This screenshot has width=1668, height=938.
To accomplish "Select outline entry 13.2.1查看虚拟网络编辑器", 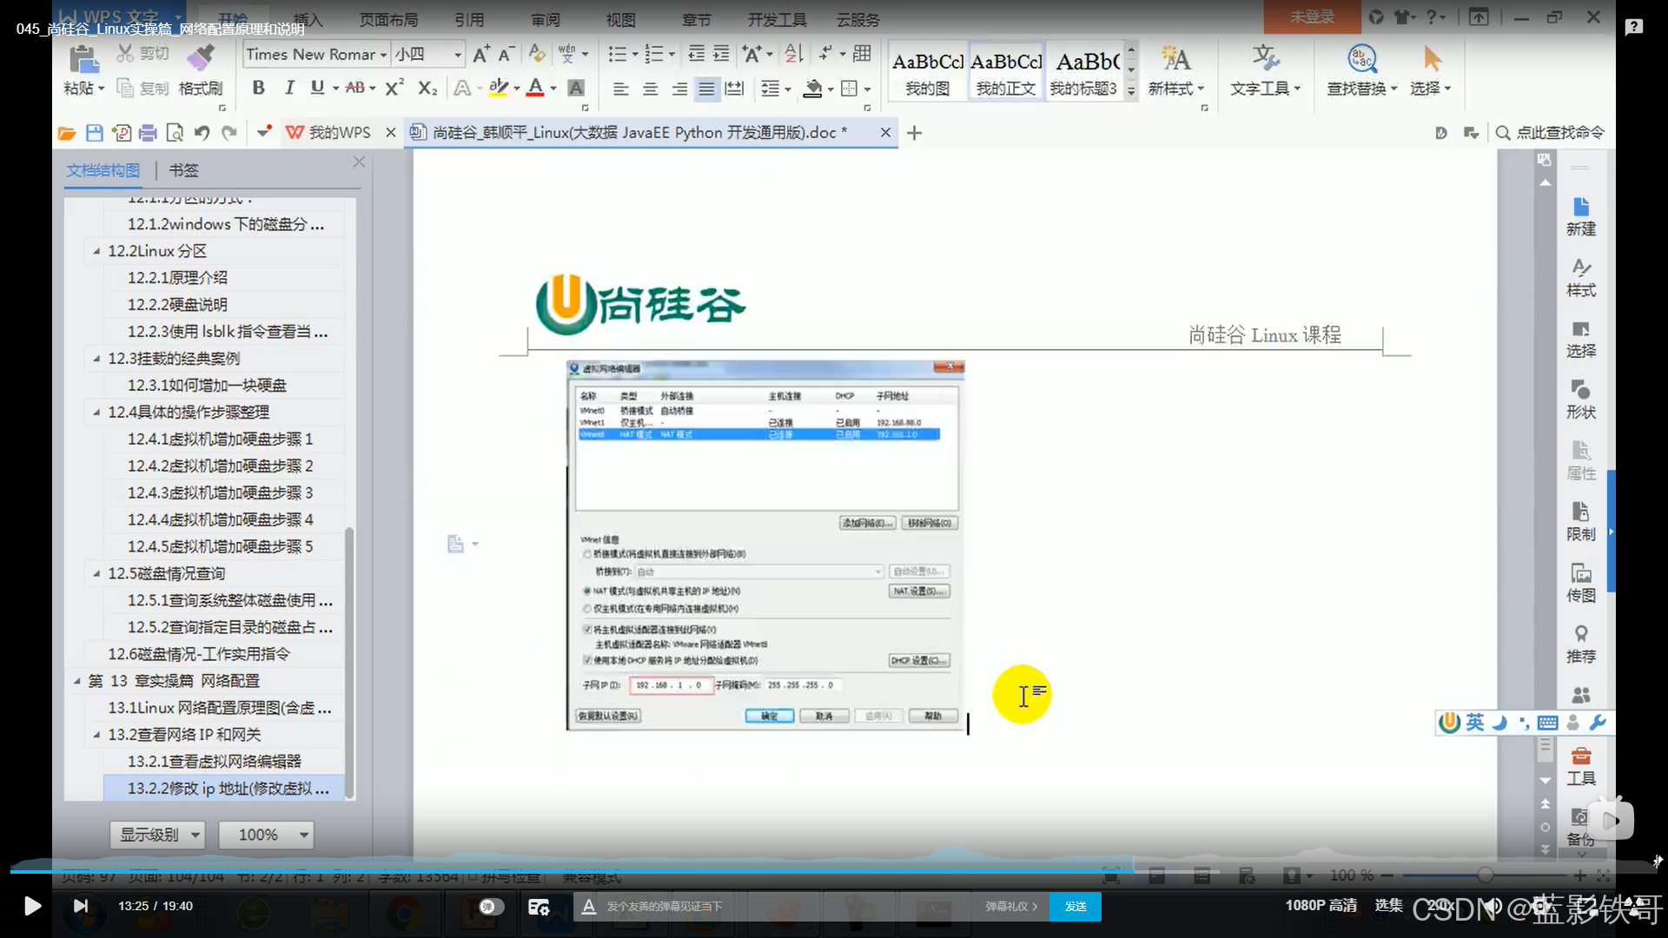I will (214, 762).
